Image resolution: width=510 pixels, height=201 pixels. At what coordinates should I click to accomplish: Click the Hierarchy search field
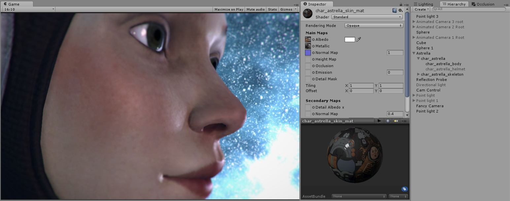(469, 9)
